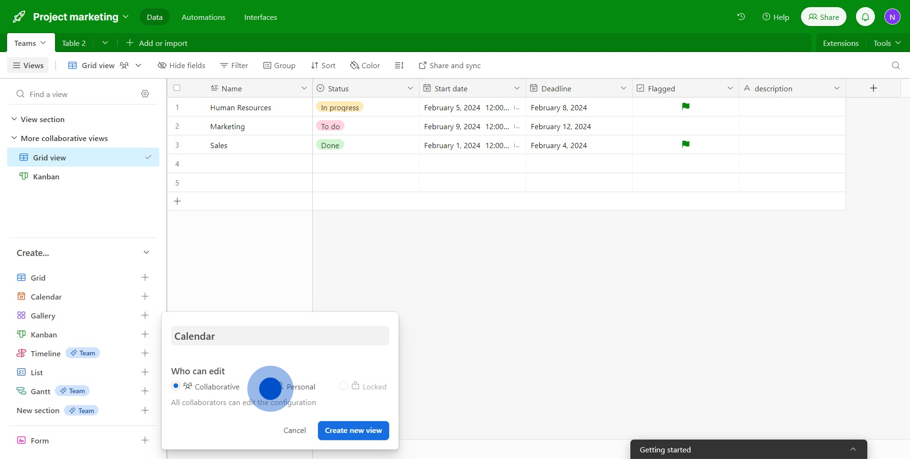Image resolution: width=910 pixels, height=459 pixels.
Task: Click the notifications bell icon
Action: point(865,17)
